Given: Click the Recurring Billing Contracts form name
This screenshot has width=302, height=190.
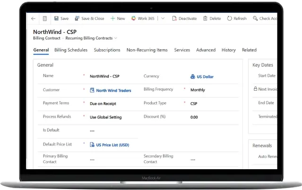Looking at the screenshot, I should [89, 38].
